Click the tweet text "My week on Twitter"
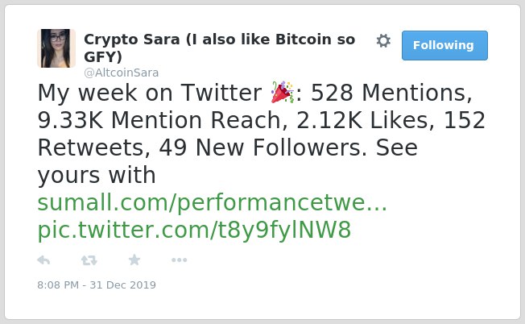This screenshot has width=525, height=324. click(x=149, y=93)
